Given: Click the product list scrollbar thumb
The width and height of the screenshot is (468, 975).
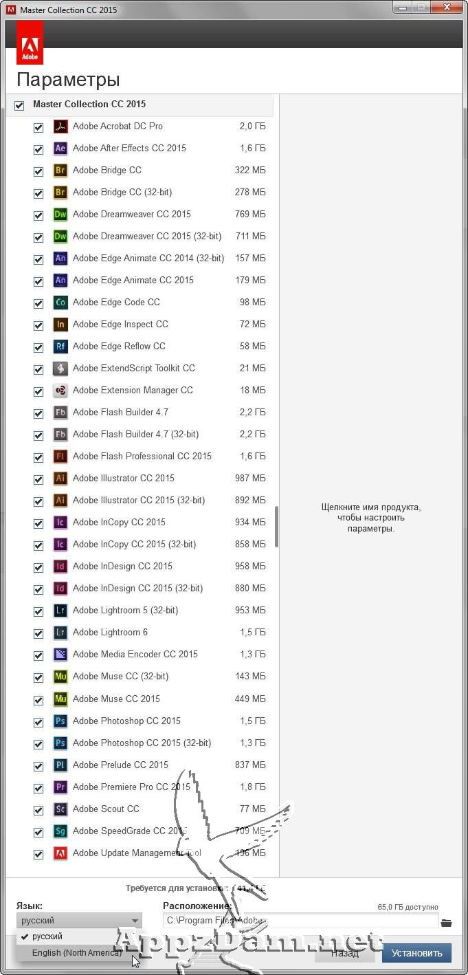Looking at the screenshot, I should click(x=277, y=527).
